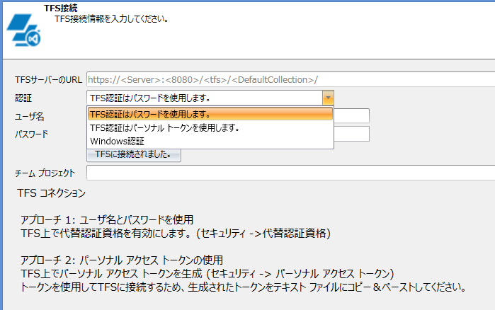The height and width of the screenshot is (310, 495).
Task: Choose TFS認証はパーソナル トークンを使用します。 option
Action: point(210,127)
